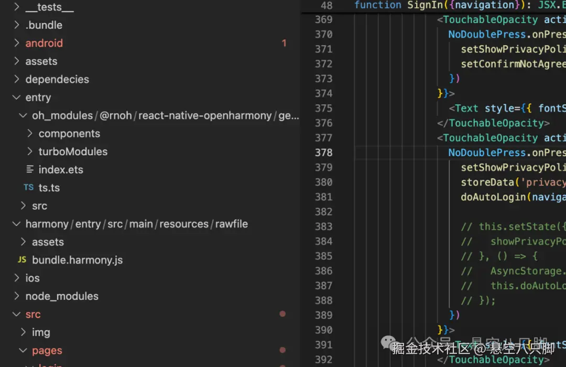The image size is (566, 367).
Task: Select the components folder label
Action: pyautogui.click(x=69, y=134)
